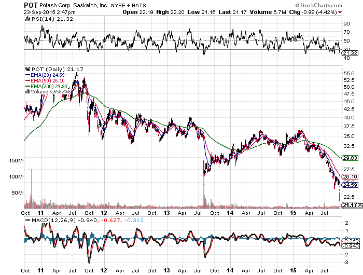The width and height of the screenshot is (363, 275).
Task: Click the blue 24.59 EMA price tag
Action: coord(350,185)
